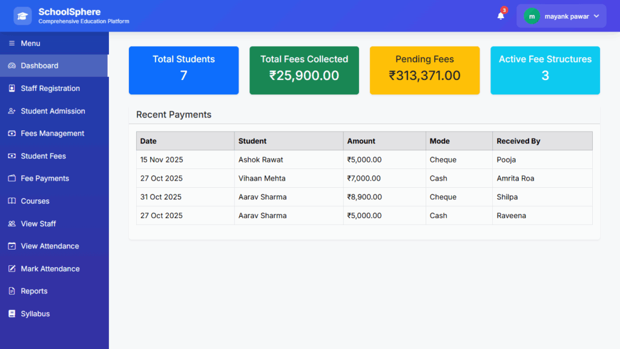Click the SchoolSphere graduation cap logo
Screen dimensions: 620x349
[22, 16]
